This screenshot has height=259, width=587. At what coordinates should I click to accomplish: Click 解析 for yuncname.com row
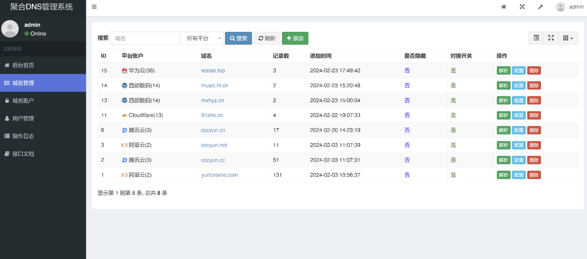[503, 175]
